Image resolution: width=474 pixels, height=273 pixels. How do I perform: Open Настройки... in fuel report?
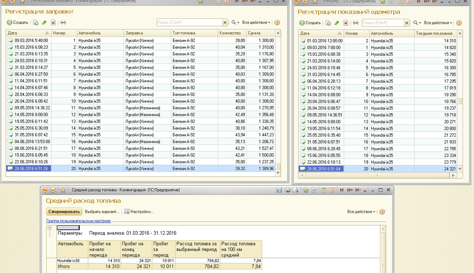pos(139,212)
